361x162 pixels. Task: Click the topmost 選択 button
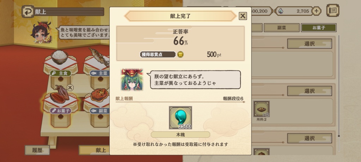click(x=310, y=43)
